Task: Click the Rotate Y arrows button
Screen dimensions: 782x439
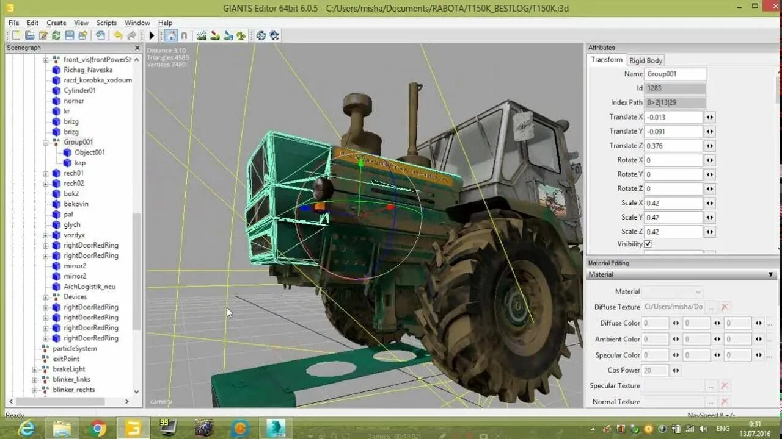Action: click(x=709, y=174)
